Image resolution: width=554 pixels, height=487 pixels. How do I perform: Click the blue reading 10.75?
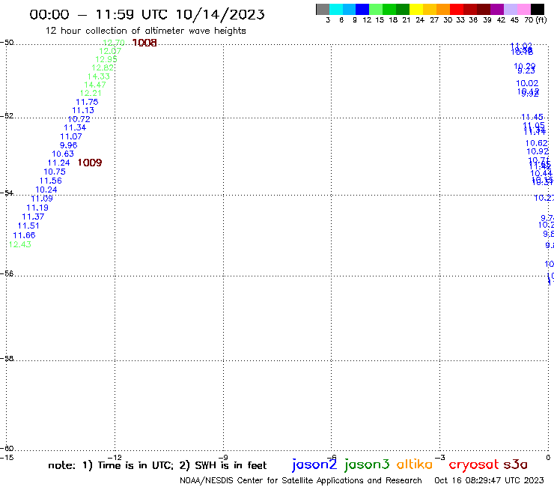(x=55, y=172)
